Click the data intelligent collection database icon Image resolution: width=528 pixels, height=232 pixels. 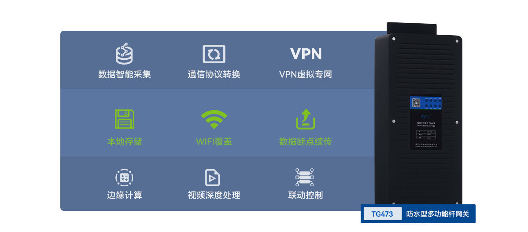[124, 54]
